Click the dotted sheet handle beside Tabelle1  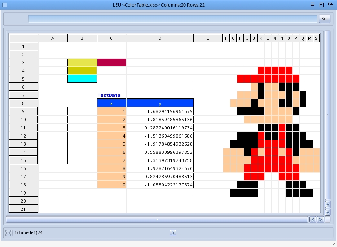point(9,233)
